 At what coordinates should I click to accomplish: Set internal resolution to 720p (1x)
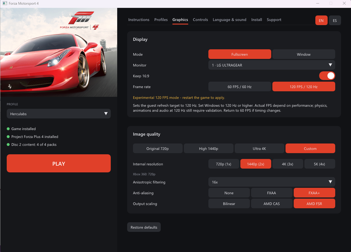(x=224, y=164)
